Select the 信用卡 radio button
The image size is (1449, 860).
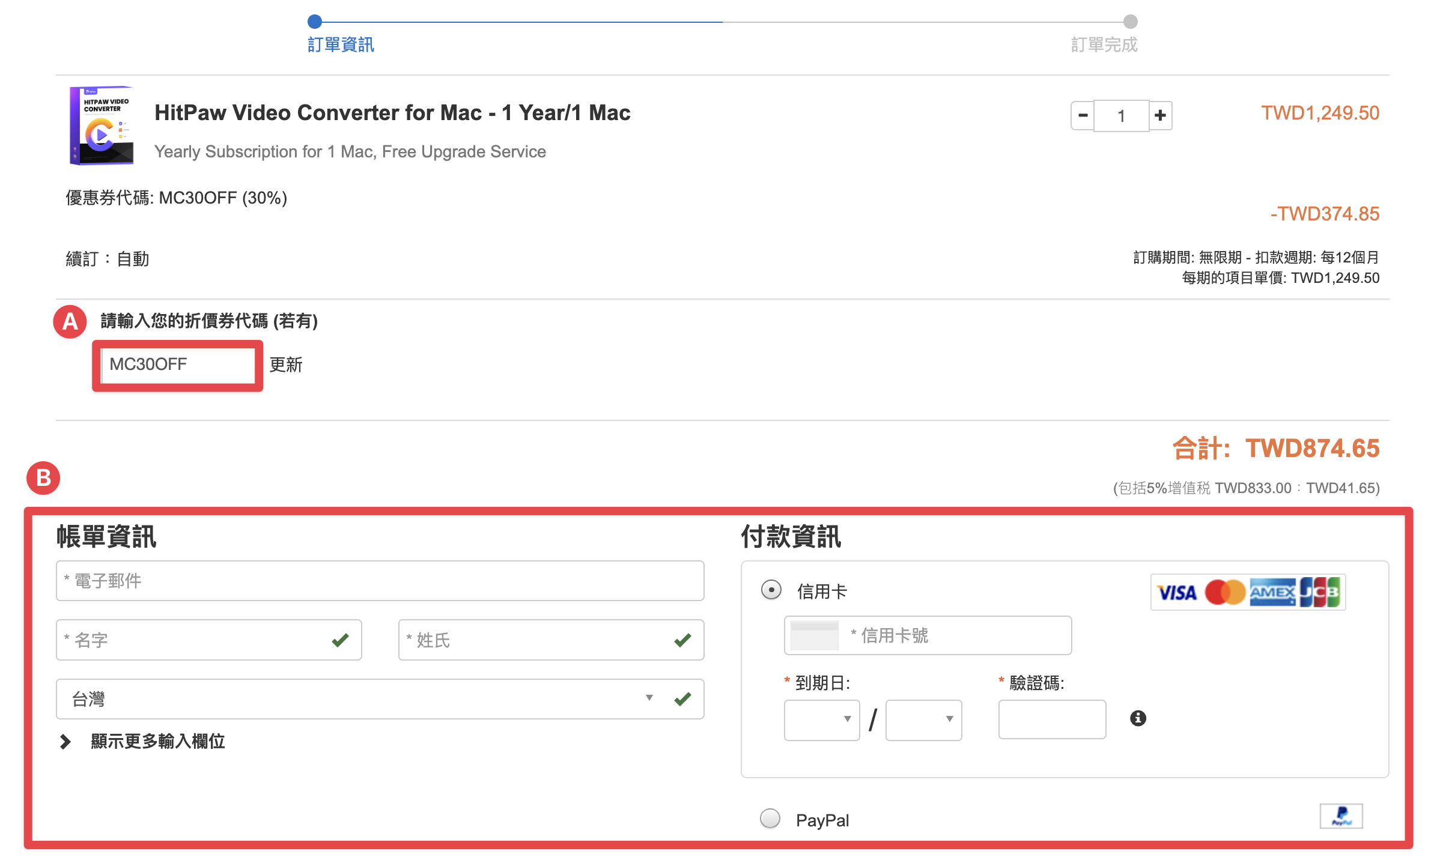(x=771, y=590)
